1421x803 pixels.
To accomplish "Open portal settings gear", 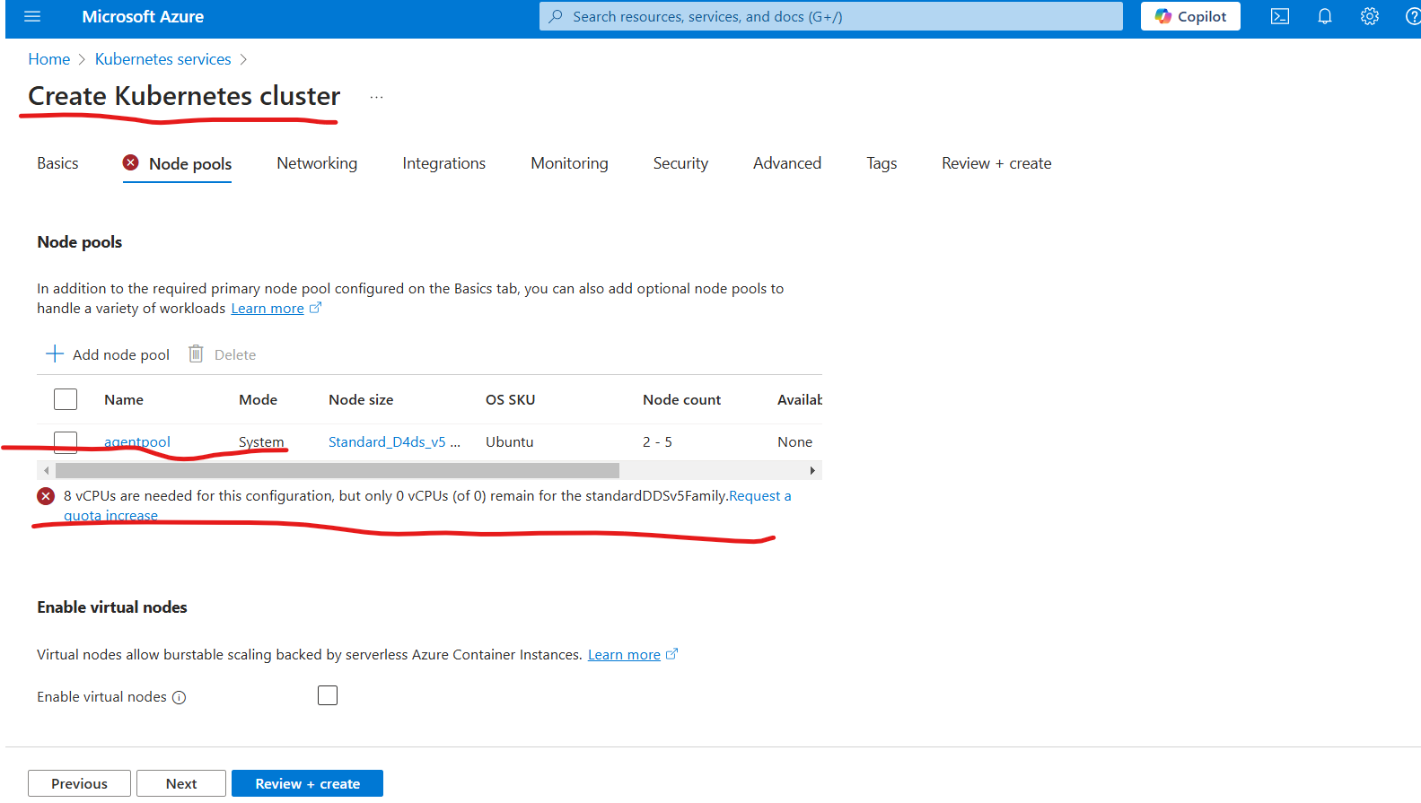I will coord(1370,16).
